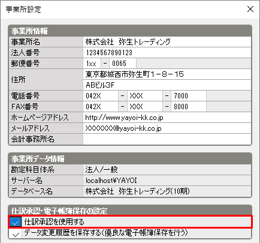Click the 事業所名 input field
Image resolution: width=260 pixels, height=243 pixels.
click(167, 42)
